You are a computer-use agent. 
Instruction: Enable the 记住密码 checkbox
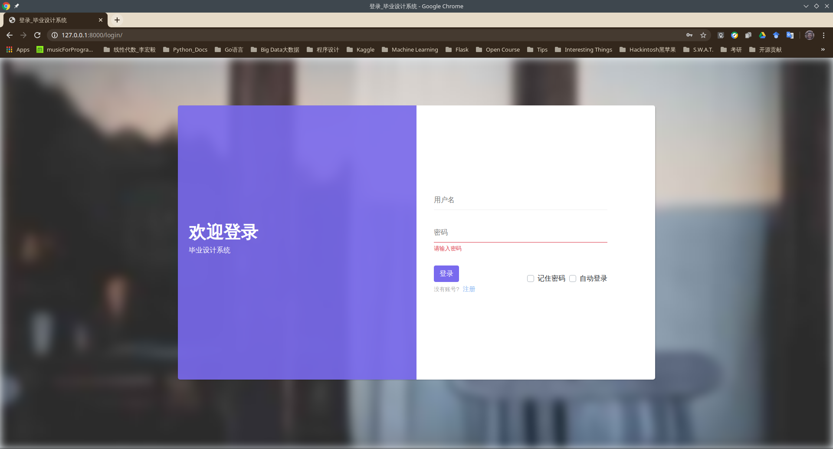tap(531, 279)
